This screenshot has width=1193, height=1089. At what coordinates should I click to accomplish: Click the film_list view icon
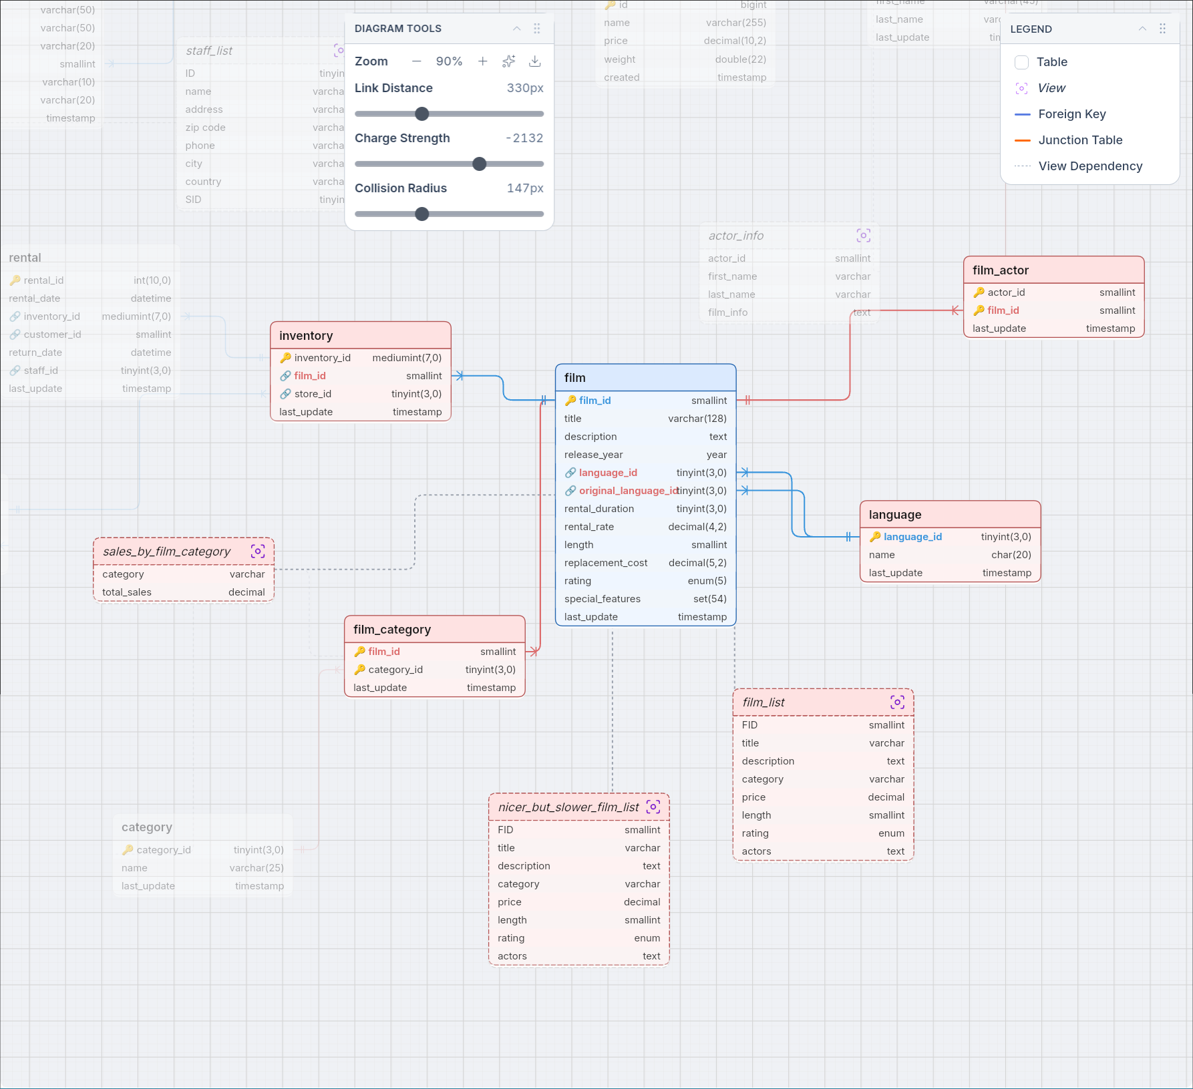click(897, 702)
